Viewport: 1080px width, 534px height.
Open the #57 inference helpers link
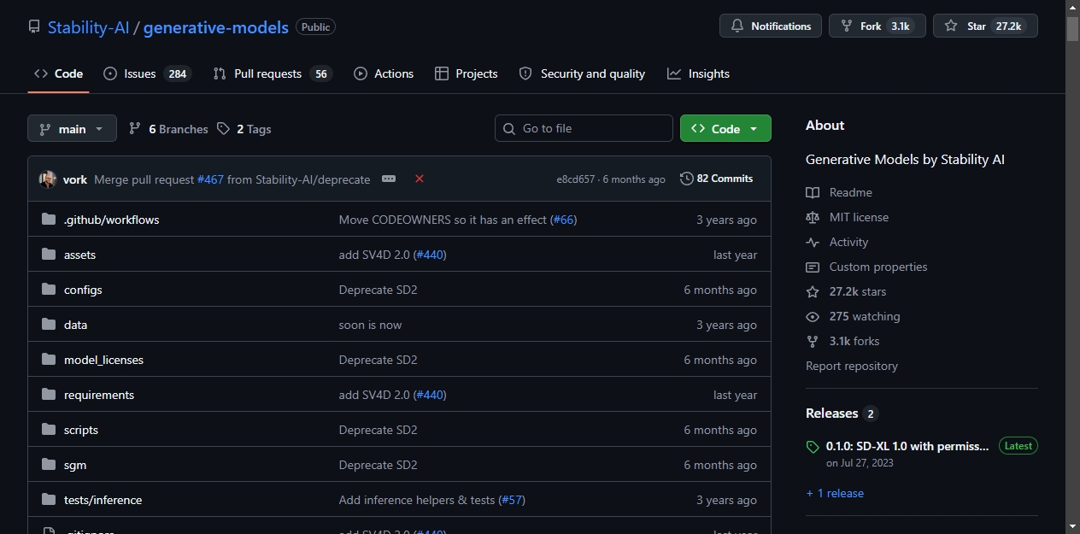[511, 500]
